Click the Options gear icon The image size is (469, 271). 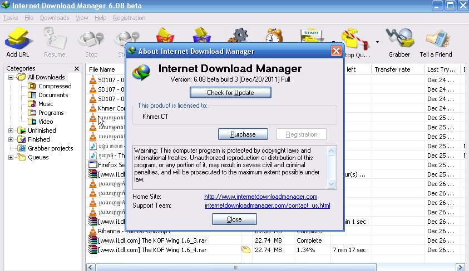pos(239,35)
